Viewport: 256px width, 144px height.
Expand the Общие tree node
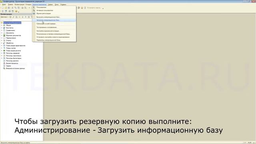pyautogui.click(x=2, y=25)
